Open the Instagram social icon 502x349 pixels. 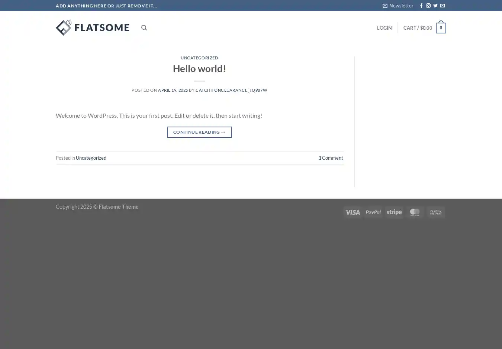click(x=428, y=6)
